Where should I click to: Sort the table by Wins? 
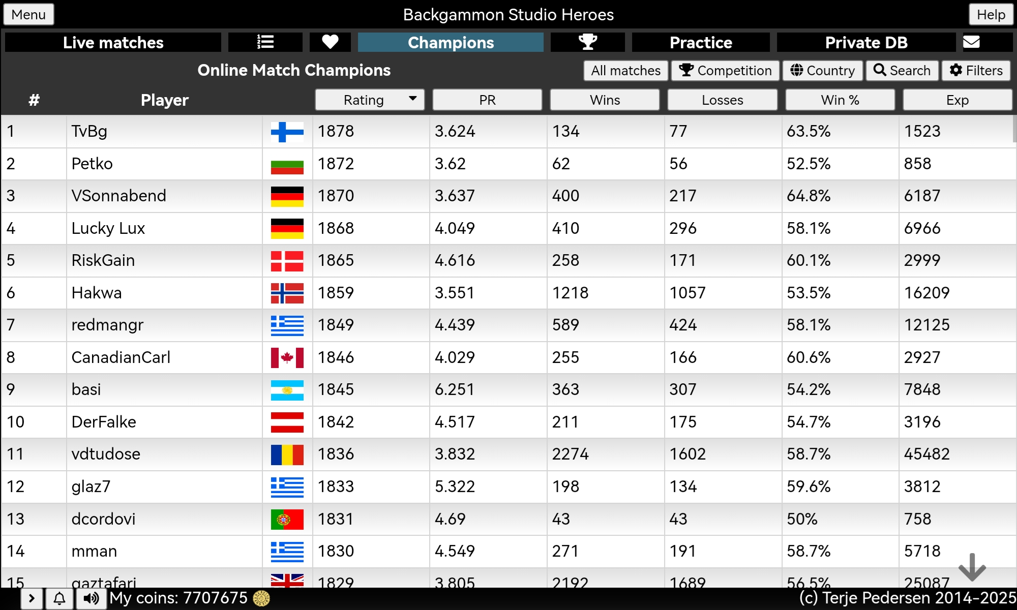605,100
